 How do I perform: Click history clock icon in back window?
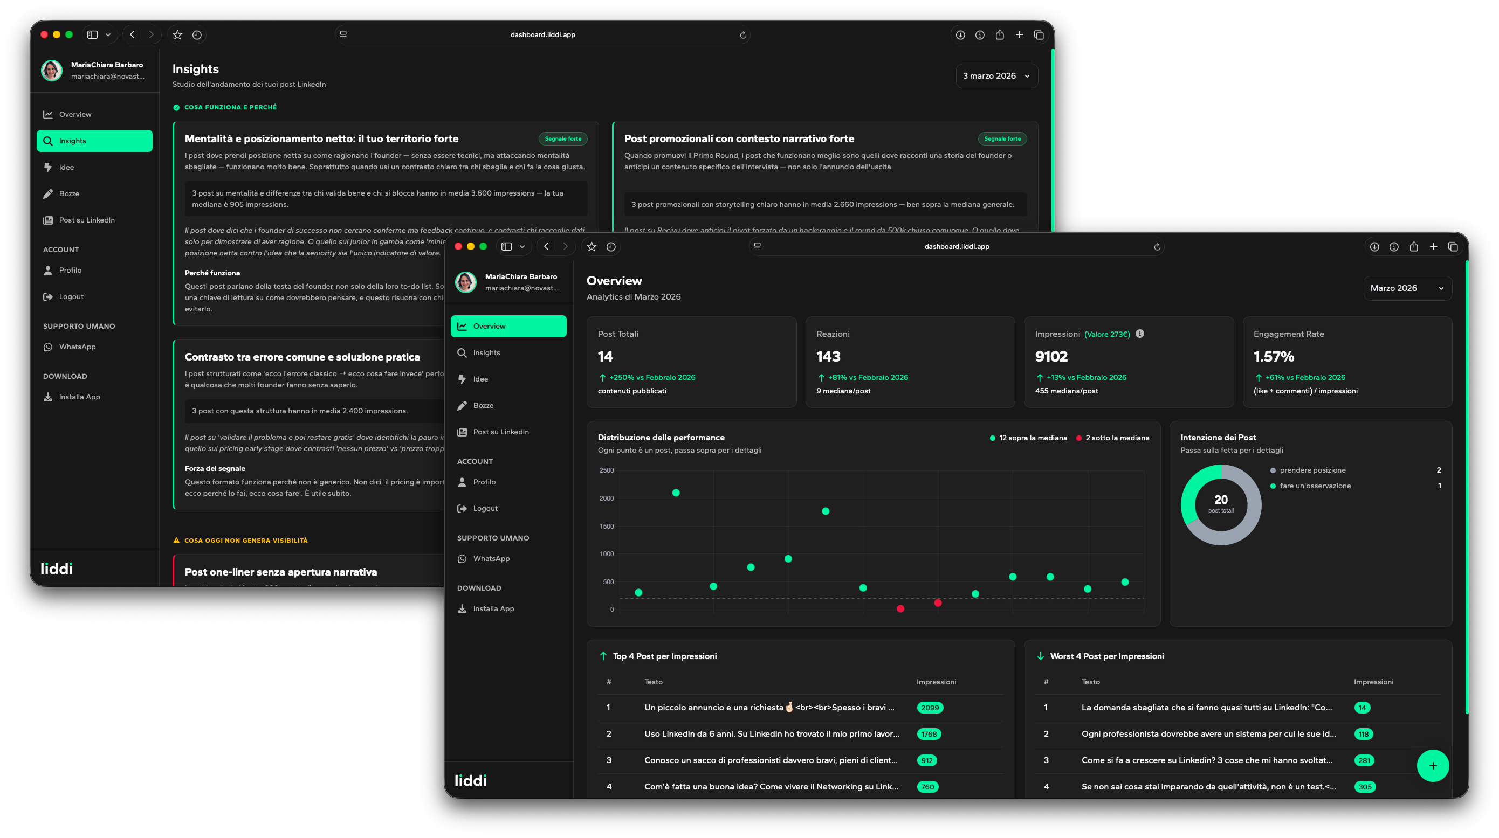(197, 35)
